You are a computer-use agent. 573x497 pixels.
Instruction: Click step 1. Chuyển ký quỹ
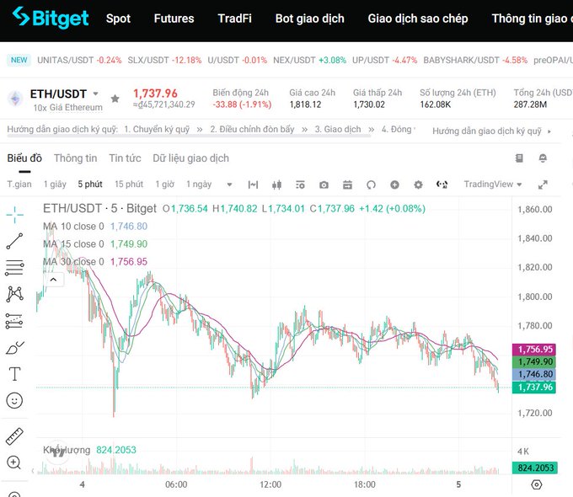point(157,130)
